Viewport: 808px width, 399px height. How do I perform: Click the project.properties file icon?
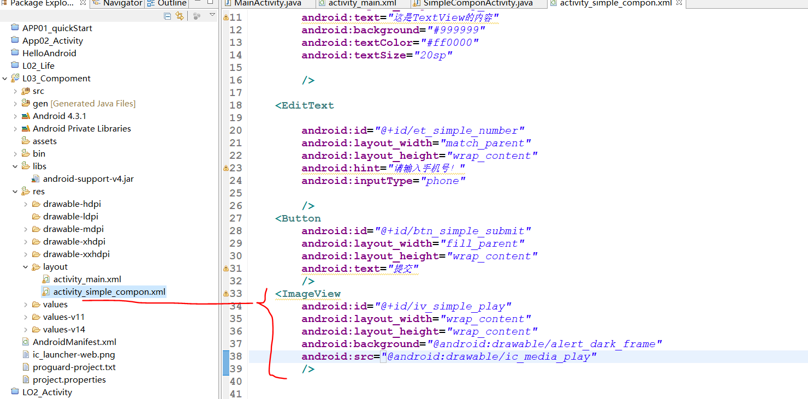point(26,379)
